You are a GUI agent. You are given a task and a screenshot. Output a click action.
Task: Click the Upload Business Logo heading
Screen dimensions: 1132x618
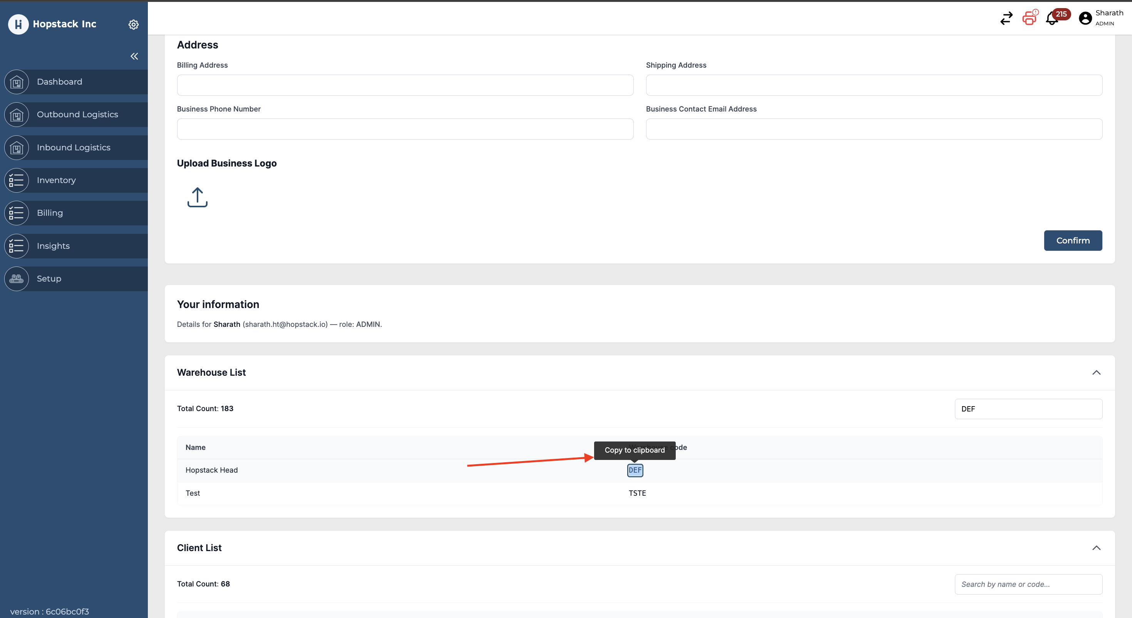[227, 163]
